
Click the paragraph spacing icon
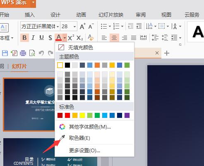pyautogui.click(x=165, y=37)
